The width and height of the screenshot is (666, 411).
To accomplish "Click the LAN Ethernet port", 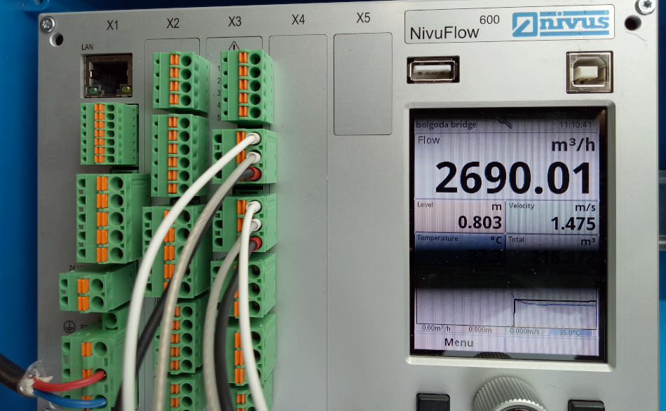I will tap(108, 76).
